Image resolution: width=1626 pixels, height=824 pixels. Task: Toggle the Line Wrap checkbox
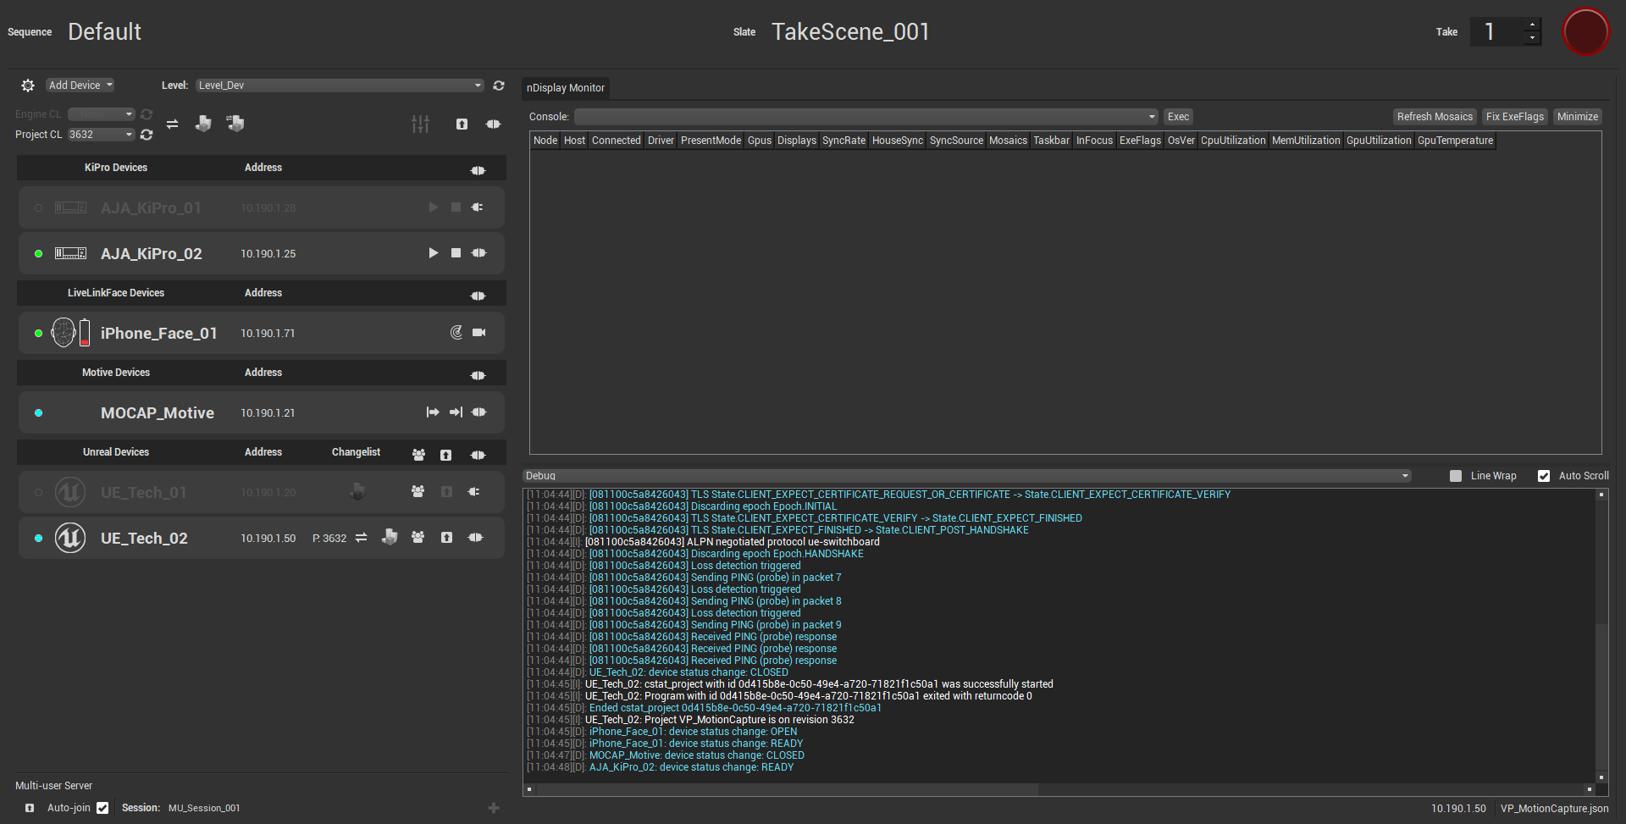1456,476
